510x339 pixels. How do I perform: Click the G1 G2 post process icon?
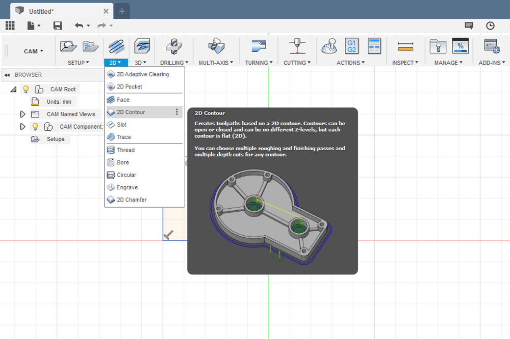(351, 46)
